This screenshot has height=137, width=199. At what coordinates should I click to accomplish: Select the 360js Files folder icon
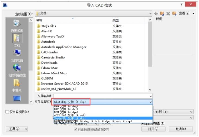pos(38,26)
